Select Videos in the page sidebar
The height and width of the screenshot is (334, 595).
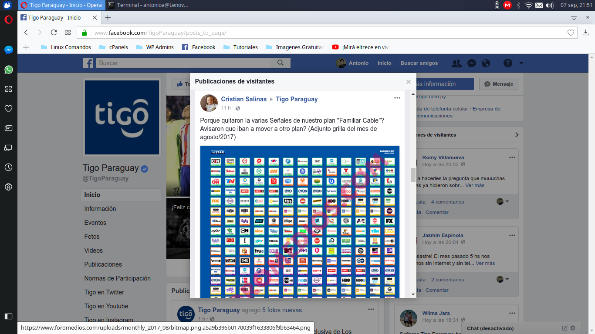pos(94,250)
